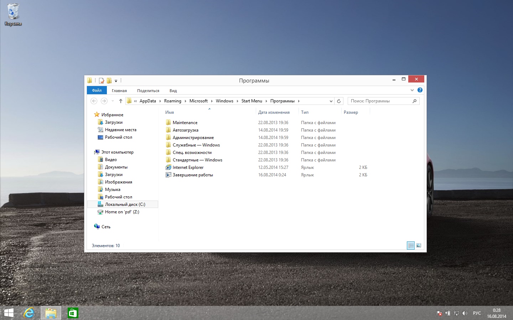Select Избранное in the navigation pane
This screenshot has width=513, height=320.
click(x=112, y=115)
